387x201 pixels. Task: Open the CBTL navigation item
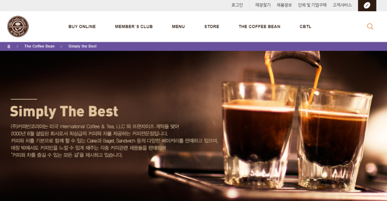305,27
